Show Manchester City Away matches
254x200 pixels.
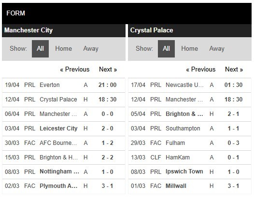tap(91, 49)
